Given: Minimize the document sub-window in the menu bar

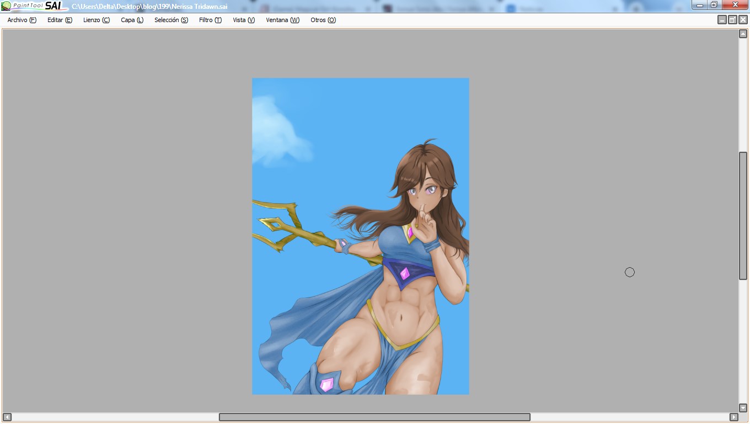Looking at the screenshot, I should 722,20.
